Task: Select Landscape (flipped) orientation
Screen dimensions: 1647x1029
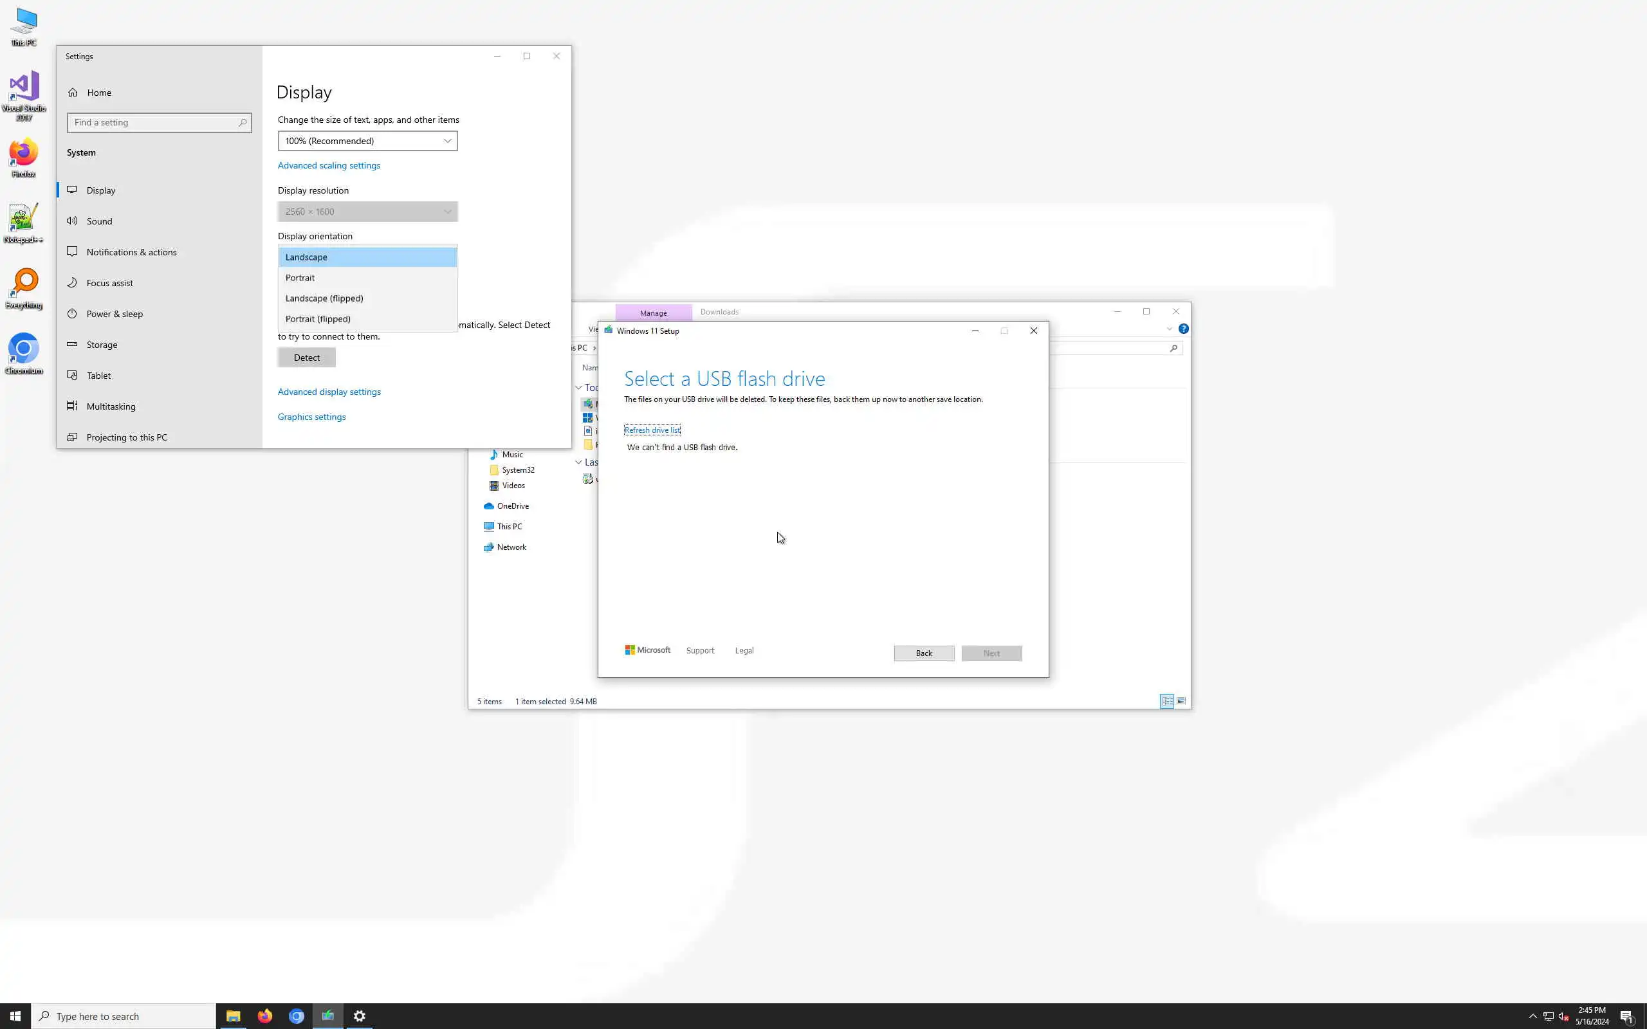Action: pos(324,298)
